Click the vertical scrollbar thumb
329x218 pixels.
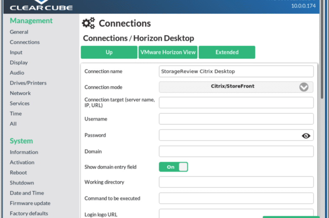point(322,49)
